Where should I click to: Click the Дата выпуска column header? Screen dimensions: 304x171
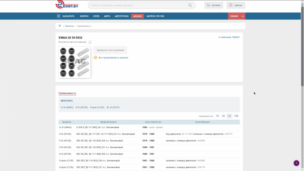click(153, 122)
